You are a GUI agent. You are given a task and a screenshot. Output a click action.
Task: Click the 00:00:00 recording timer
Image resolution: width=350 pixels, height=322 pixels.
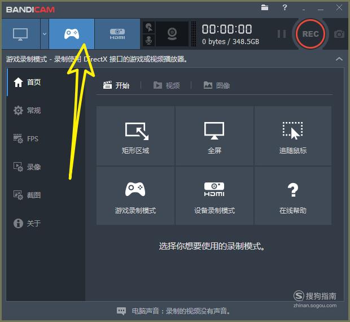click(x=227, y=29)
